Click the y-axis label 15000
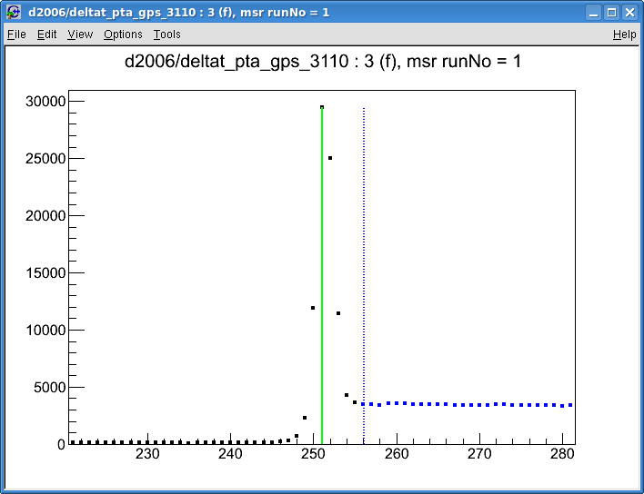 [x=43, y=272]
